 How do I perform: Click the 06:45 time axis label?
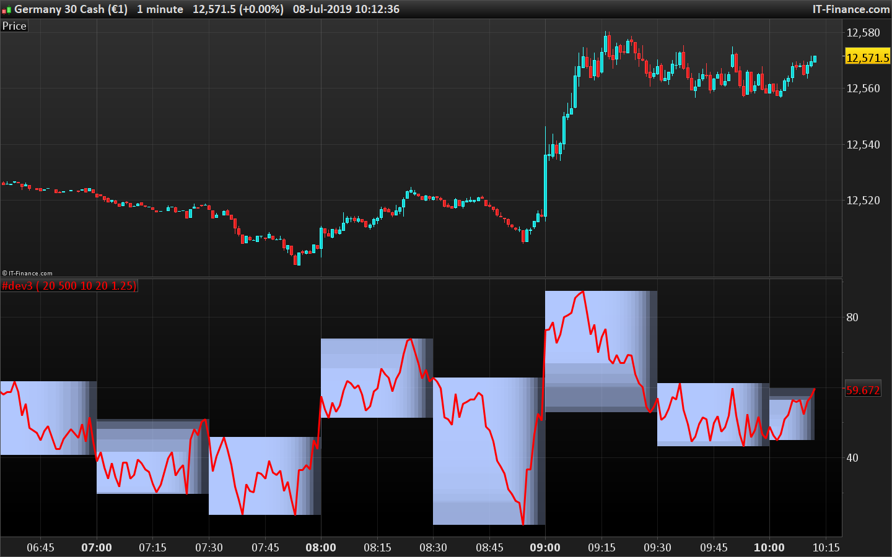coord(40,548)
